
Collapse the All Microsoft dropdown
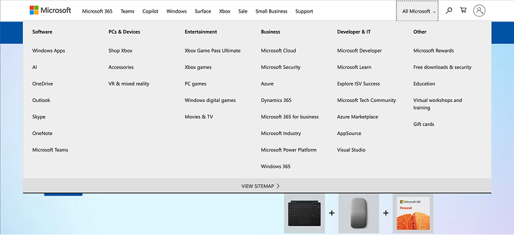pyautogui.click(x=417, y=11)
